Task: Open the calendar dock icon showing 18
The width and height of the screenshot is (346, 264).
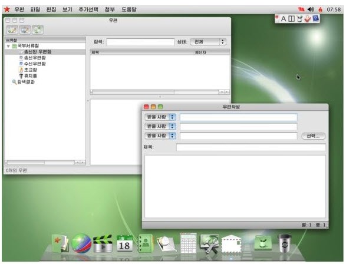Action: (x=124, y=243)
